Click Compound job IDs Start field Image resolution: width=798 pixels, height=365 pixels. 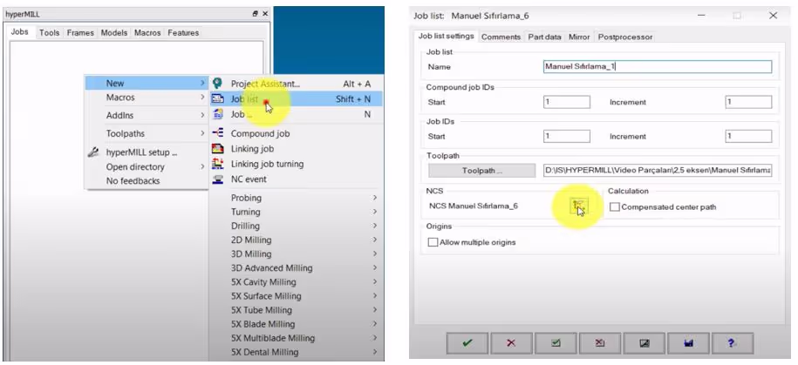[567, 102]
